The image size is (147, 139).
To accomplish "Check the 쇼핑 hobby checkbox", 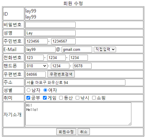I will click(94, 98).
